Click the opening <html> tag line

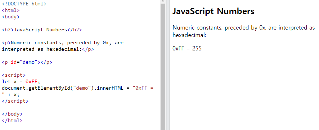(11, 10)
